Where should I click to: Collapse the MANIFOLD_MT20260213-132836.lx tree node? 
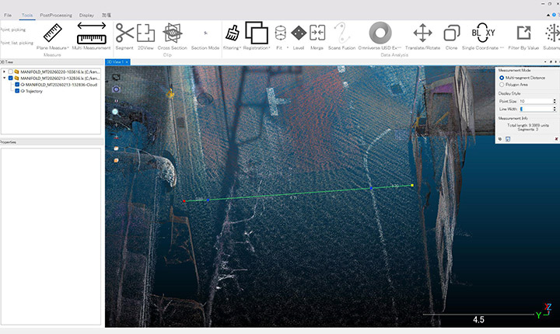point(5,78)
